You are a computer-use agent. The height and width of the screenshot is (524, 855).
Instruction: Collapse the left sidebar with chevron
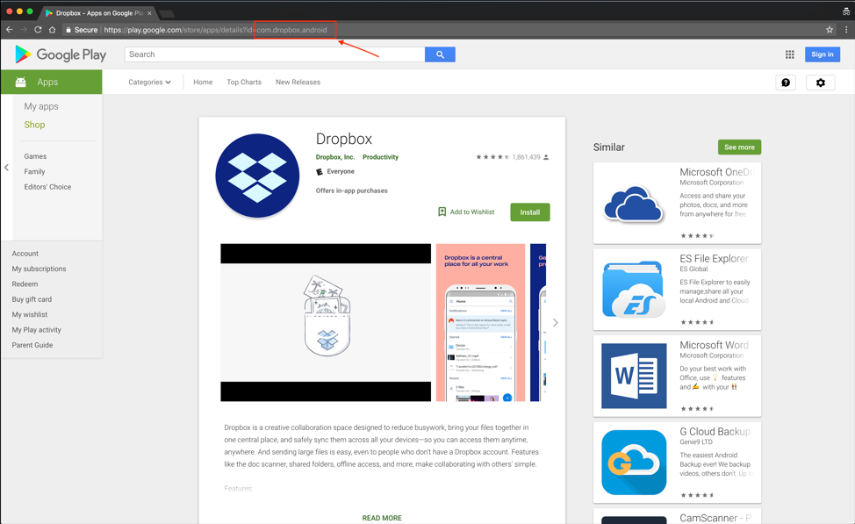(6, 168)
